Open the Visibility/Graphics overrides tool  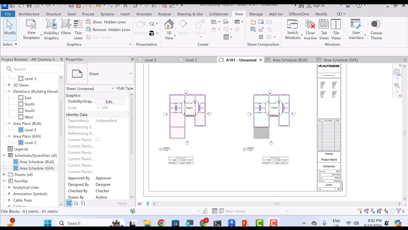(51, 29)
